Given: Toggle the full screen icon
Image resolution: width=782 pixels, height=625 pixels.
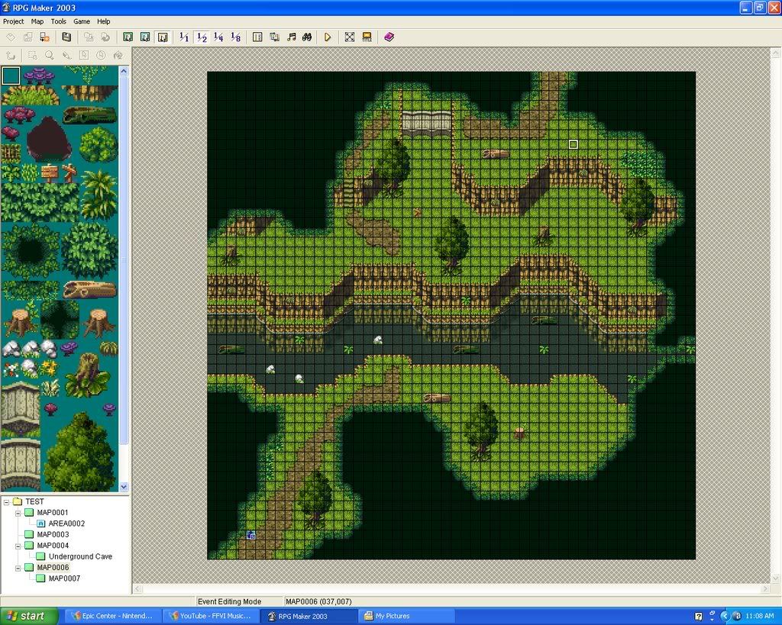Looking at the screenshot, I should point(350,37).
